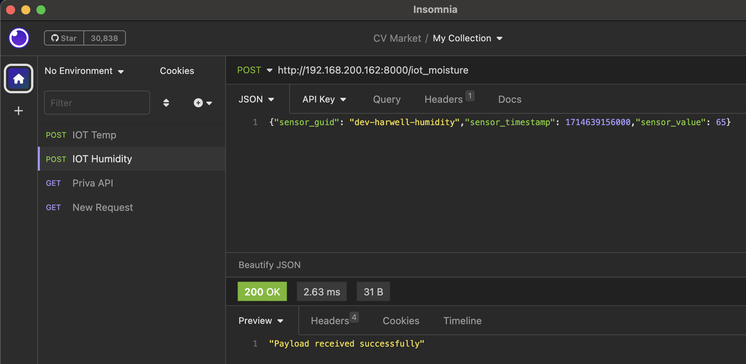This screenshot has width=746, height=364.
Task: Click the 200 OK status badge
Action: coord(262,292)
